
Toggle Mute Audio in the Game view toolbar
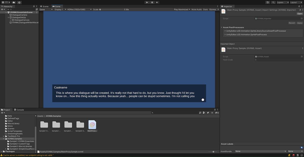point(197,9)
